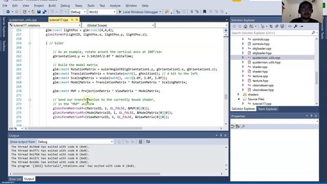Select quaternion_utils.hpp in Solution Explorer
Image resolution: width=327 pixels, height=184 pixels.
click(266, 62)
